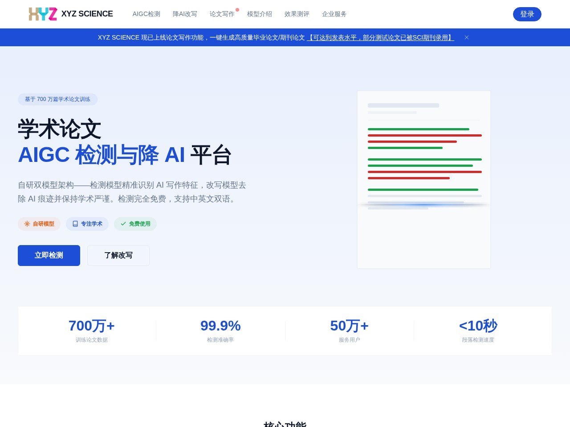Image resolution: width=570 pixels, height=427 pixels.
Task: Click the 训练论文数据 label
Action: tap(92, 340)
